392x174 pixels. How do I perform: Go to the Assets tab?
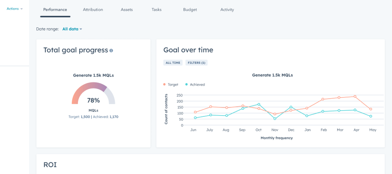pos(127,9)
